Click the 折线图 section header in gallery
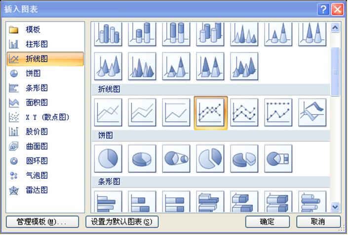Viewport: 348px width, 235px height. (211, 89)
